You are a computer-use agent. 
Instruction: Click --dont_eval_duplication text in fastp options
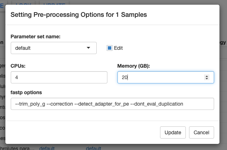[x=157, y=104]
